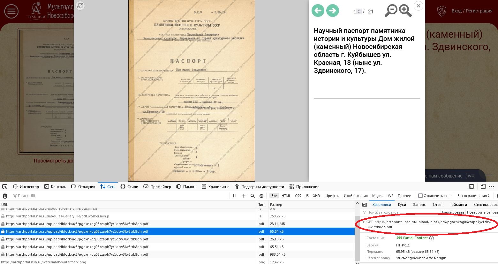Increment the page number stepper

click(359, 10)
